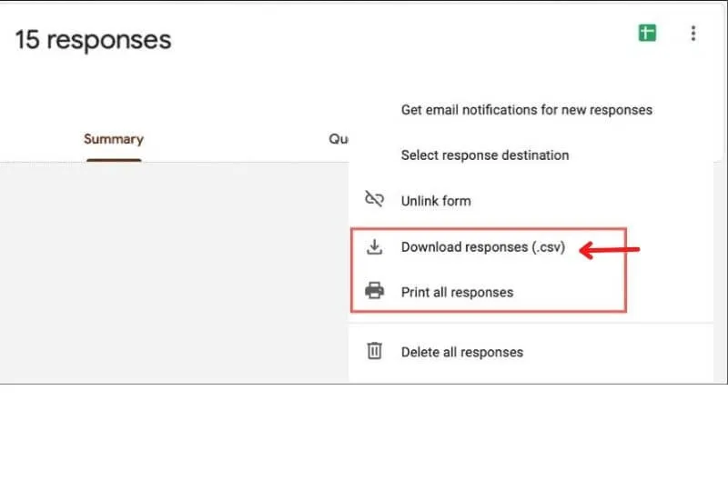Choose Delete all responses
The image size is (728, 500).
(461, 352)
